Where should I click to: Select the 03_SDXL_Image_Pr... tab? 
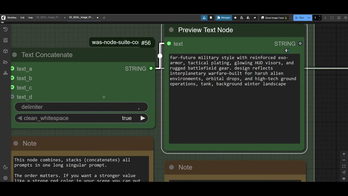81,17
